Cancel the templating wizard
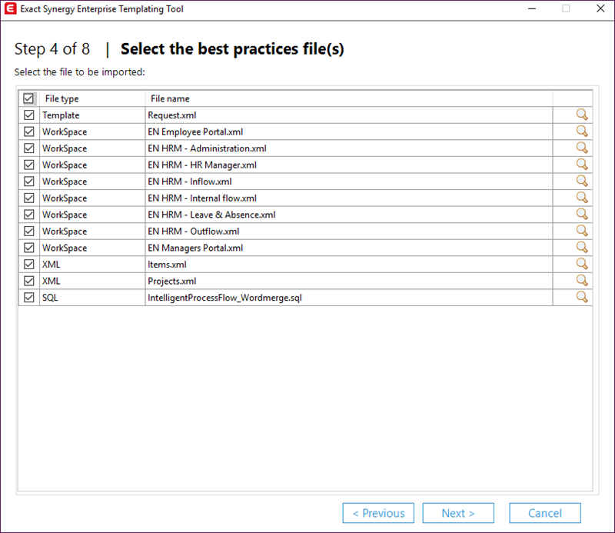 point(545,513)
